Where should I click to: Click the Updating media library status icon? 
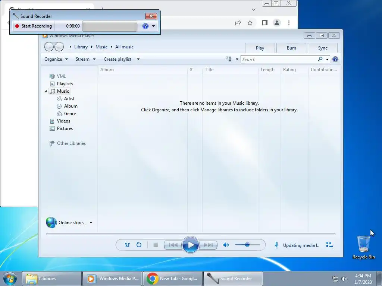(276, 245)
